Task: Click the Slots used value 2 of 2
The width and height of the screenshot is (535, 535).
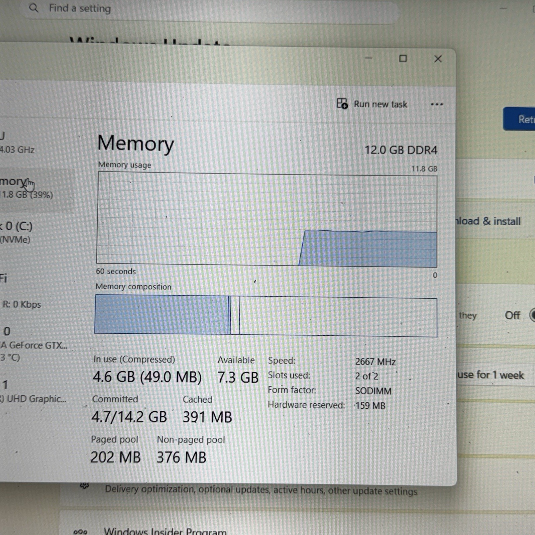Action: 366,376
